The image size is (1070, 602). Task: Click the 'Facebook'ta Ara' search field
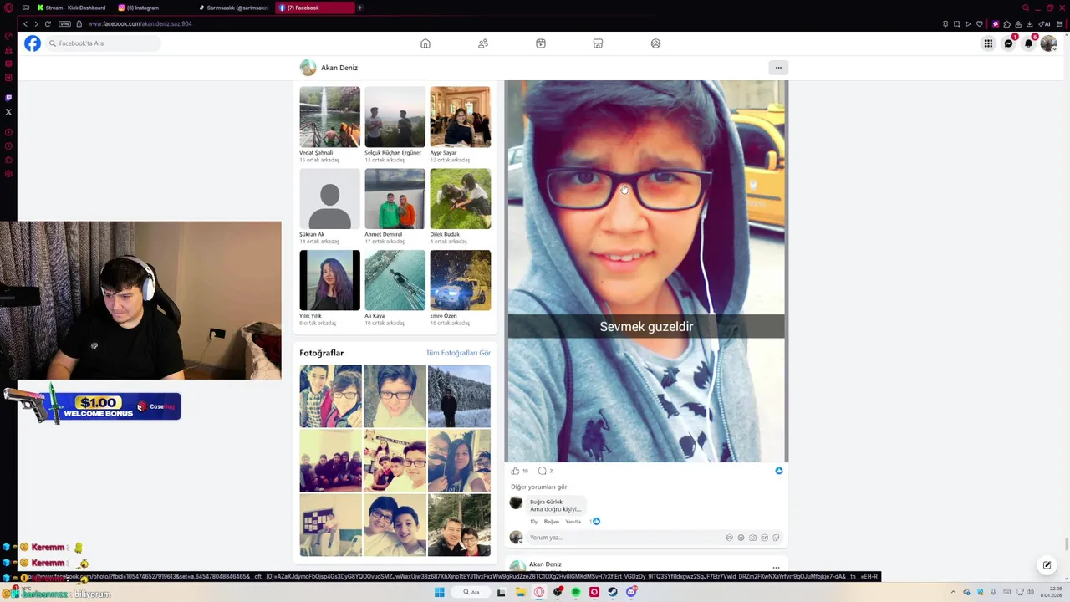tap(103, 43)
